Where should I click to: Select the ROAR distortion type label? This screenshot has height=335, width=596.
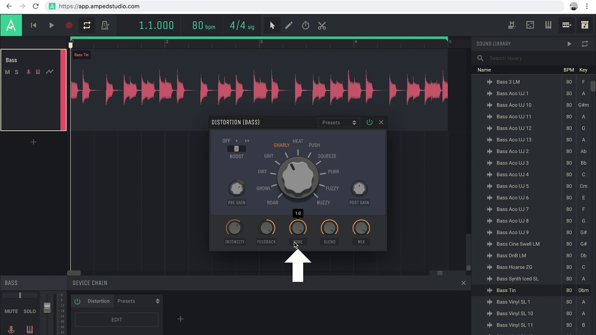(272, 203)
